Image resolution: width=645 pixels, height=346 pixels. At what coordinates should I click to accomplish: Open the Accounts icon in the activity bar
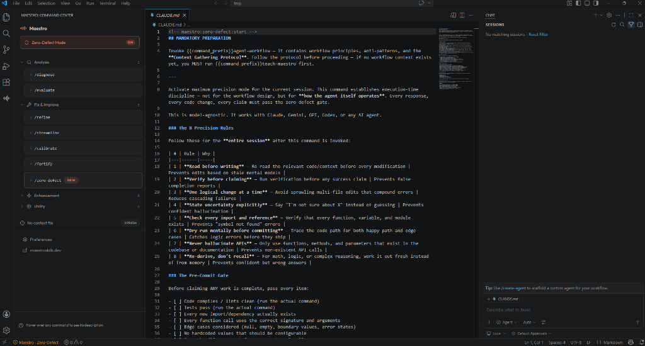tap(6, 315)
